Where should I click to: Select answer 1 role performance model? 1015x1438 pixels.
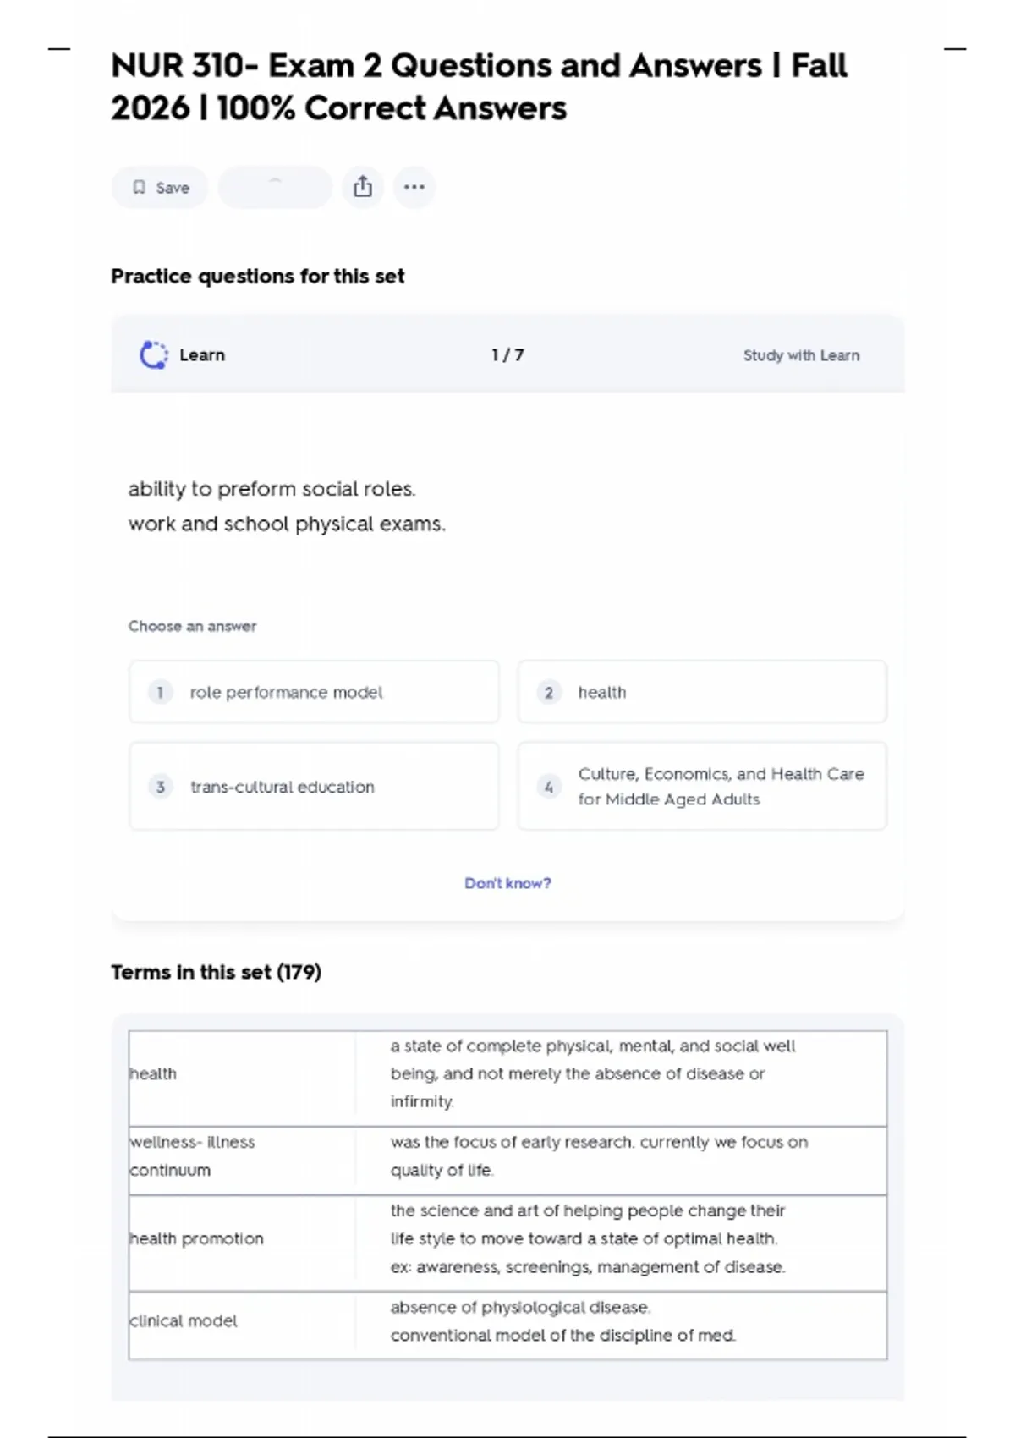coord(314,693)
